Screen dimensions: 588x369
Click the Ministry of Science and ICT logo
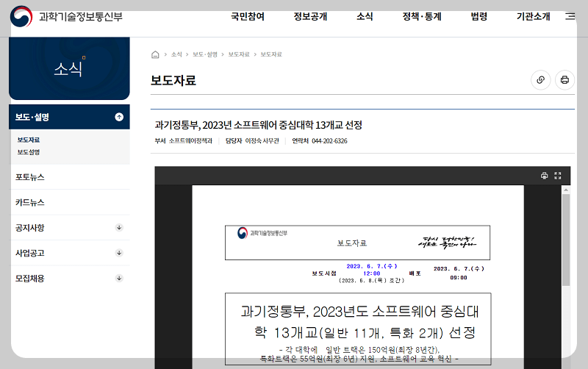tap(66, 16)
